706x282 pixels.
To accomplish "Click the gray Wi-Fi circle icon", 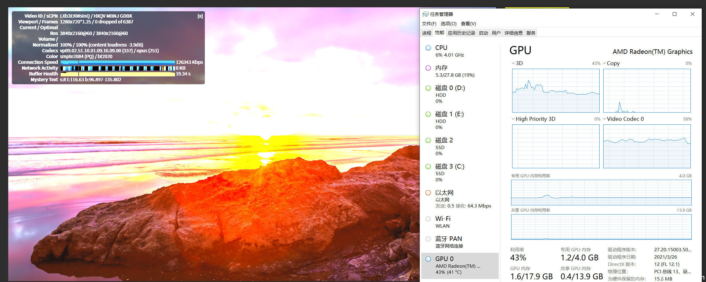I will [x=428, y=219].
